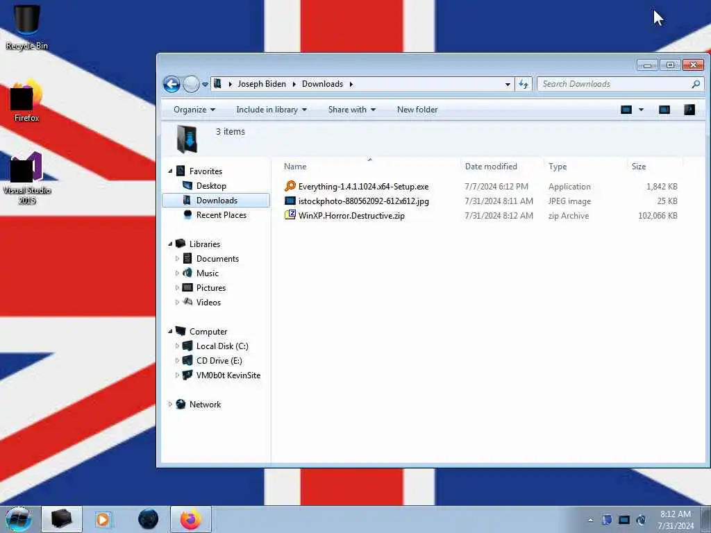Select Videos library in navigation pane
Viewport: 711px width, 533px height.
click(208, 302)
